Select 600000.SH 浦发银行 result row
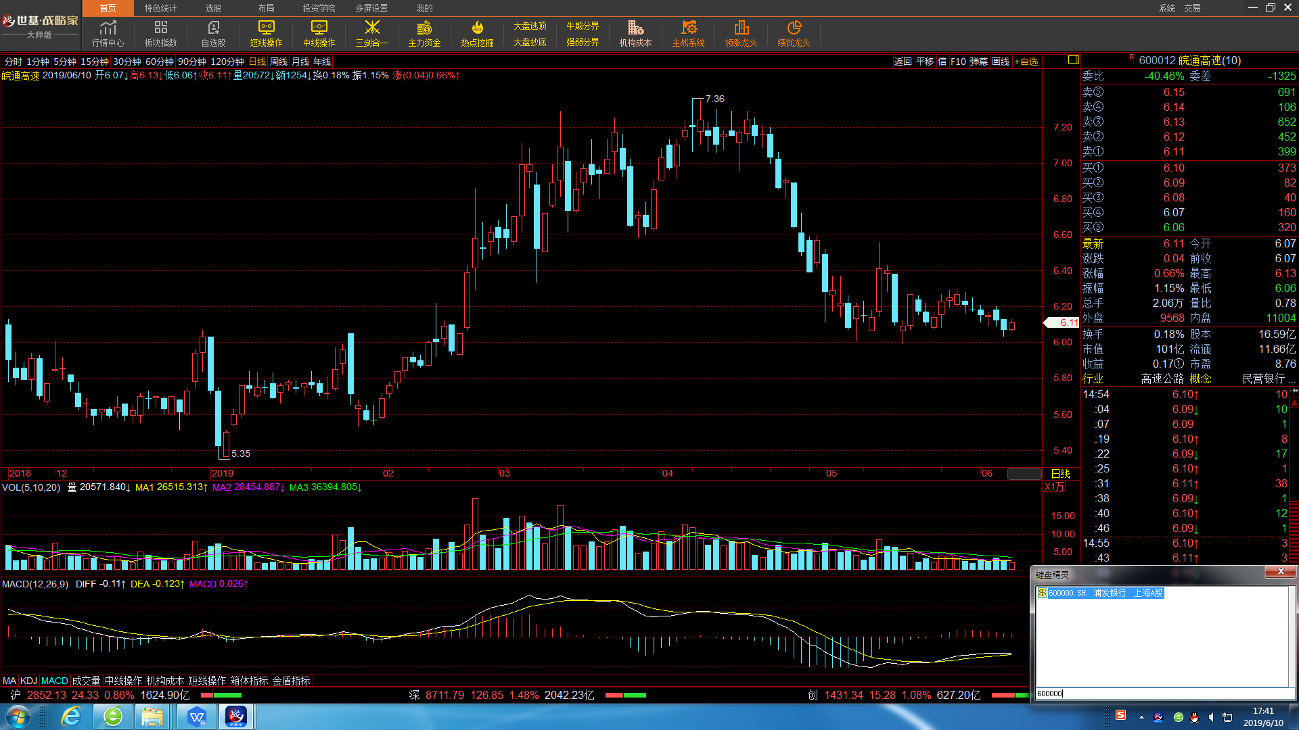This screenshot has width=1299, height=730. pos(1100,593)
